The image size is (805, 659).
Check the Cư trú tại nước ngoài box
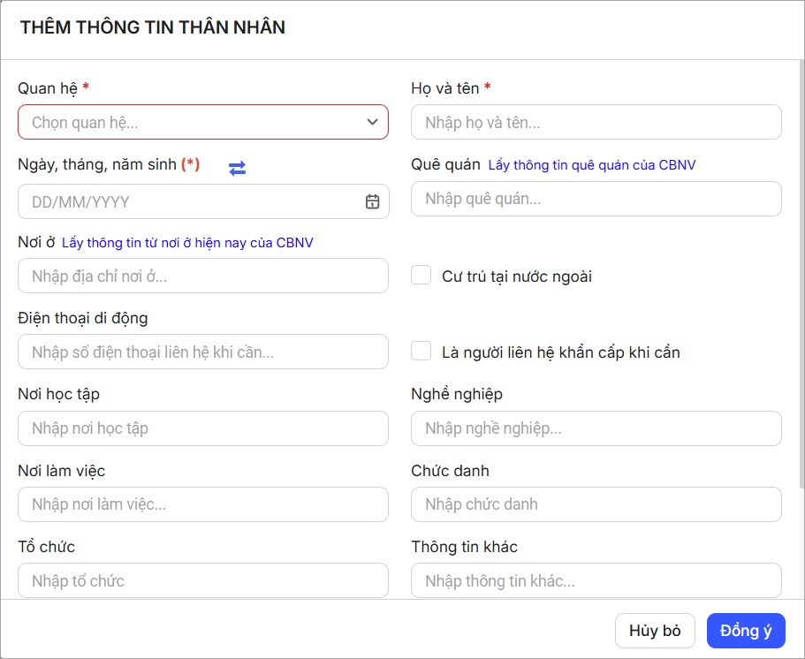click(421, 276)
